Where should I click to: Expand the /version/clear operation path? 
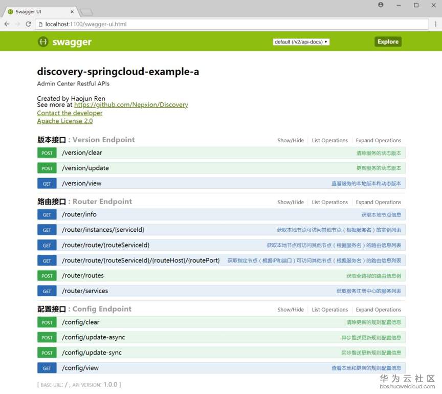82,153
